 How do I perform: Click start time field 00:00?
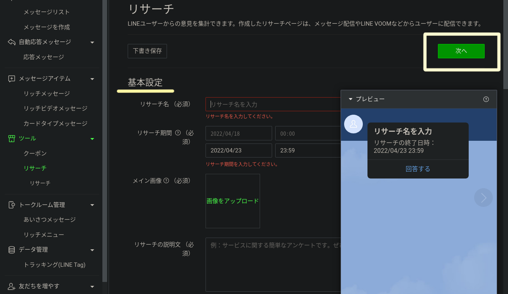[308, 133]
